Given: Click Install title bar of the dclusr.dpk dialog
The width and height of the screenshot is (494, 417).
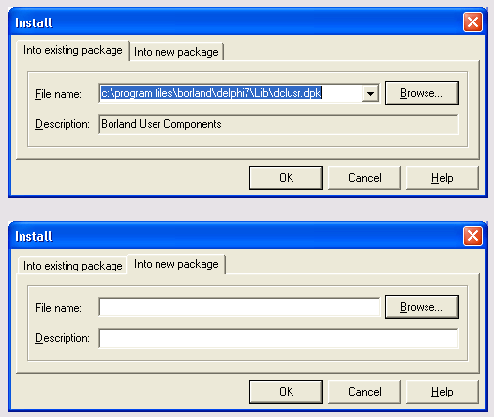Looking at the screenshot, I should [x=235, y=22].
